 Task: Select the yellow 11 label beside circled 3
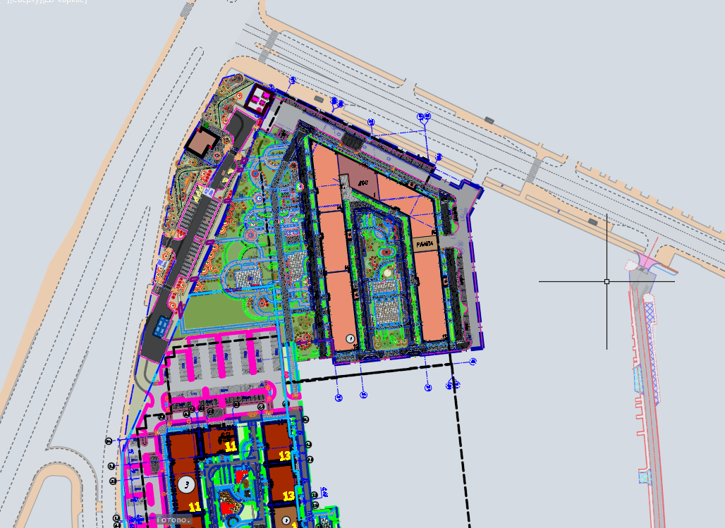coord(195,507)
